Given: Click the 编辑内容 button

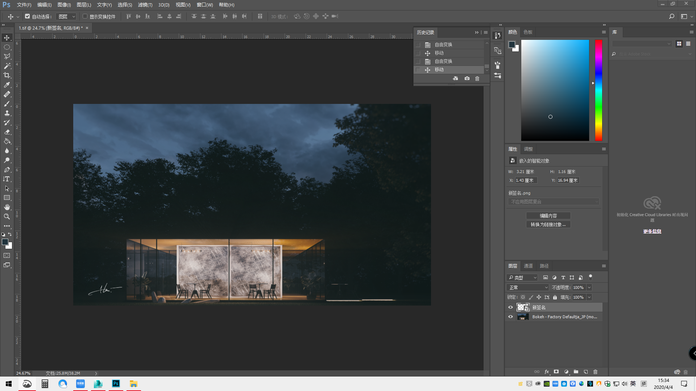Looking at the screenshot, I should click(x=548, y=216).
